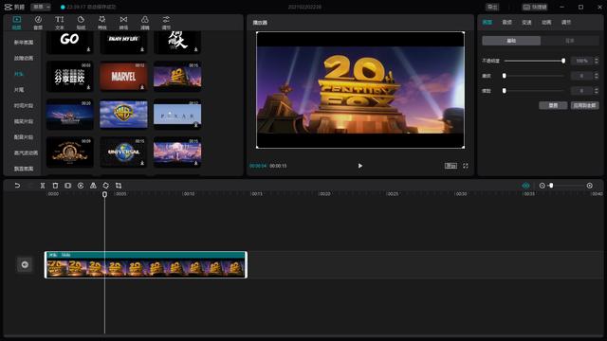This screenshot has height=341, width=607.
Task: Click the download icon on GO template
Action: click(88, 49)
